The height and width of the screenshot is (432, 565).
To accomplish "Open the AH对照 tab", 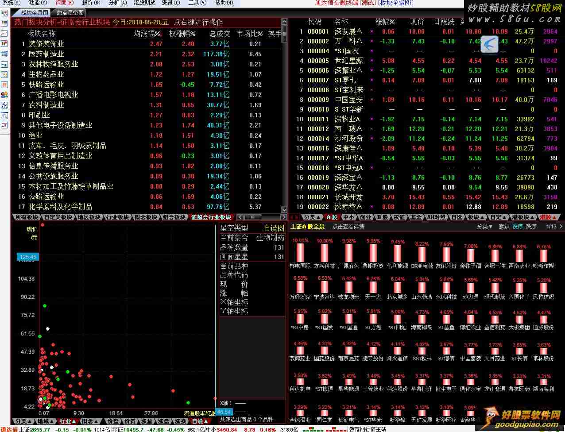I will click(436, 217).
